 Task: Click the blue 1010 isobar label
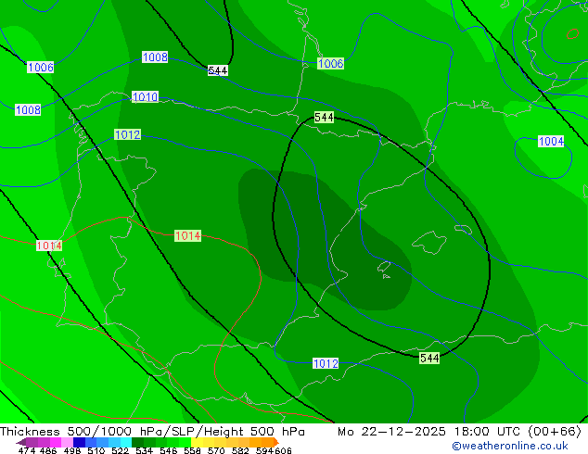pyautogui.click(x=145, y=96)
